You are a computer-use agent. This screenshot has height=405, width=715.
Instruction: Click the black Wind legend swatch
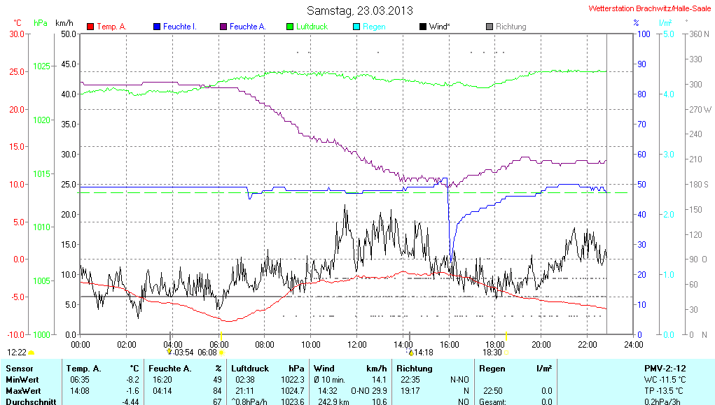tap(423, 27)
